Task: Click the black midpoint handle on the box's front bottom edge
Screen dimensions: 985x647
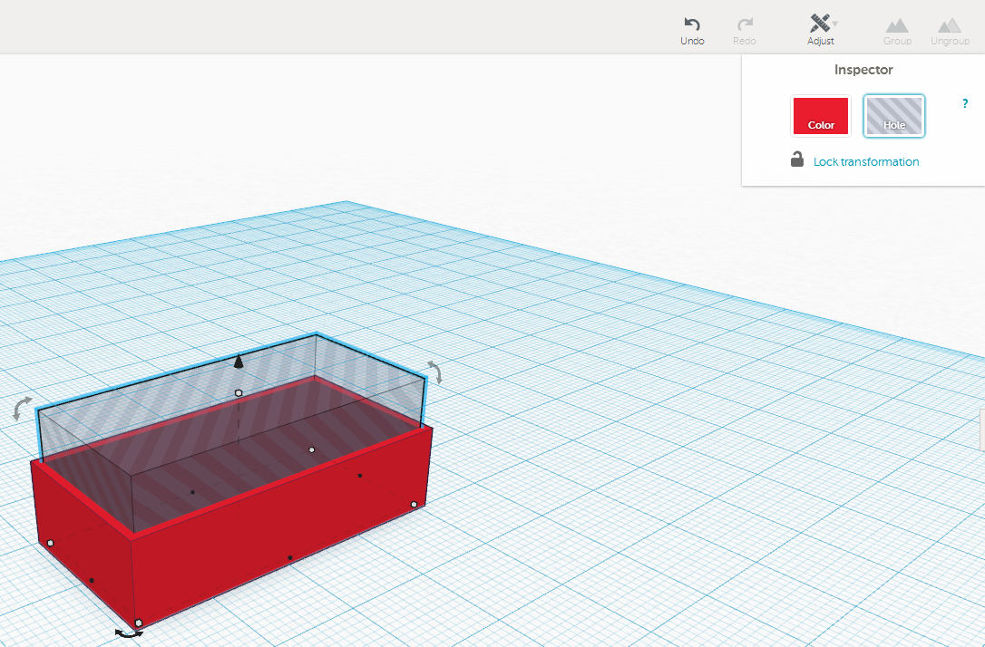Action: 289,557
